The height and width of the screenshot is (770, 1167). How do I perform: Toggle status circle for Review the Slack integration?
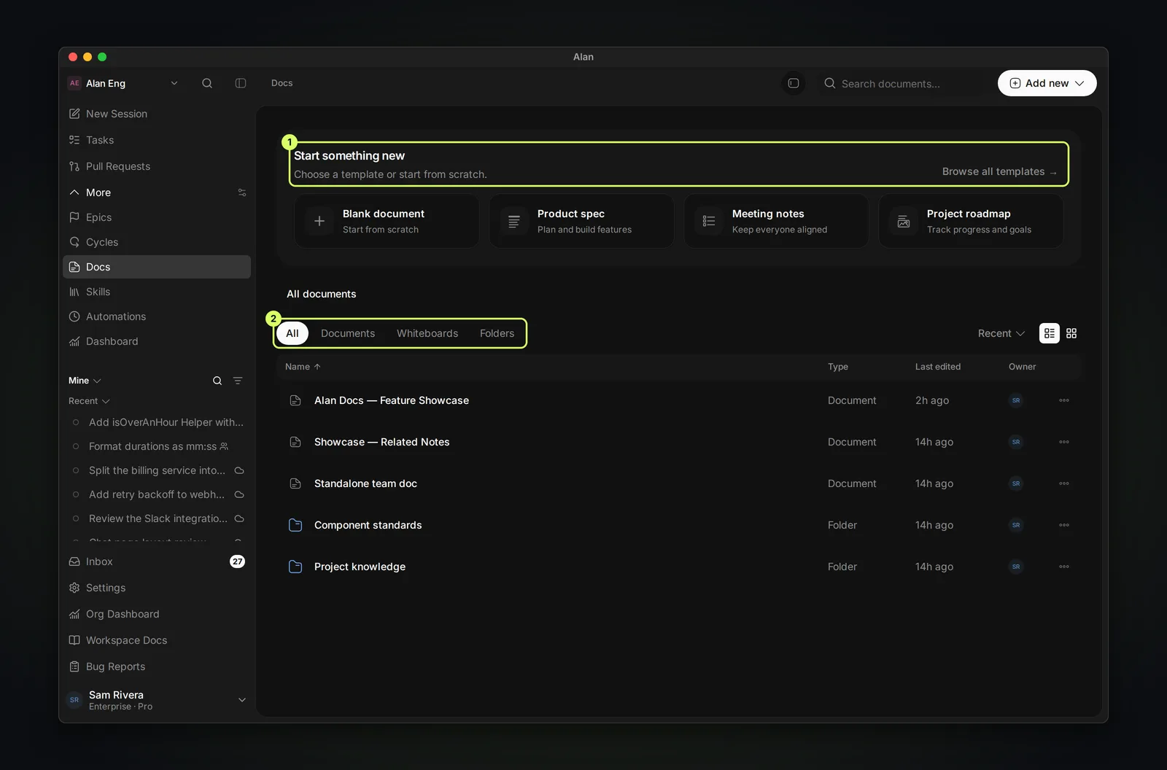(76, 518)
